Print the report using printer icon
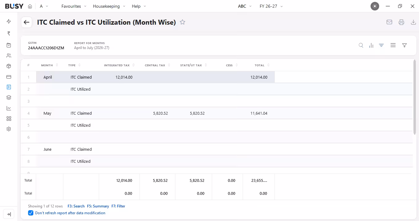 (x=401, y=22)
